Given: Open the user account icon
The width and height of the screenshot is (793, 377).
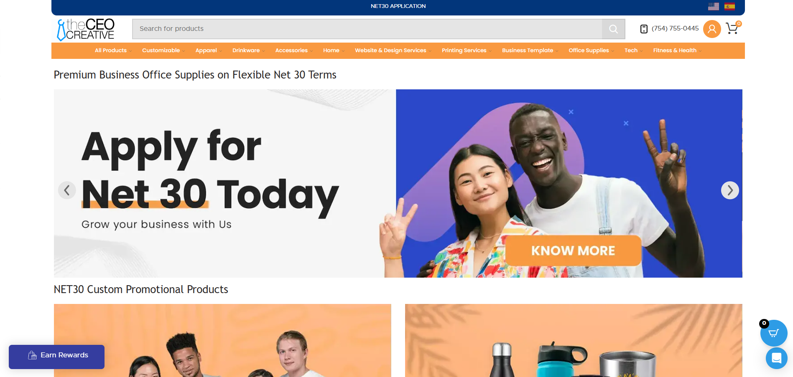Looking at the screenshot, I should 712,29.
